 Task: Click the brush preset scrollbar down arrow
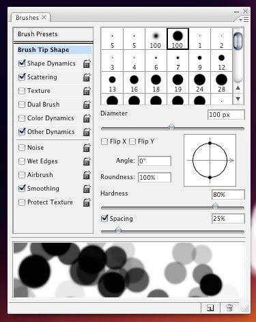coord(238,99)
